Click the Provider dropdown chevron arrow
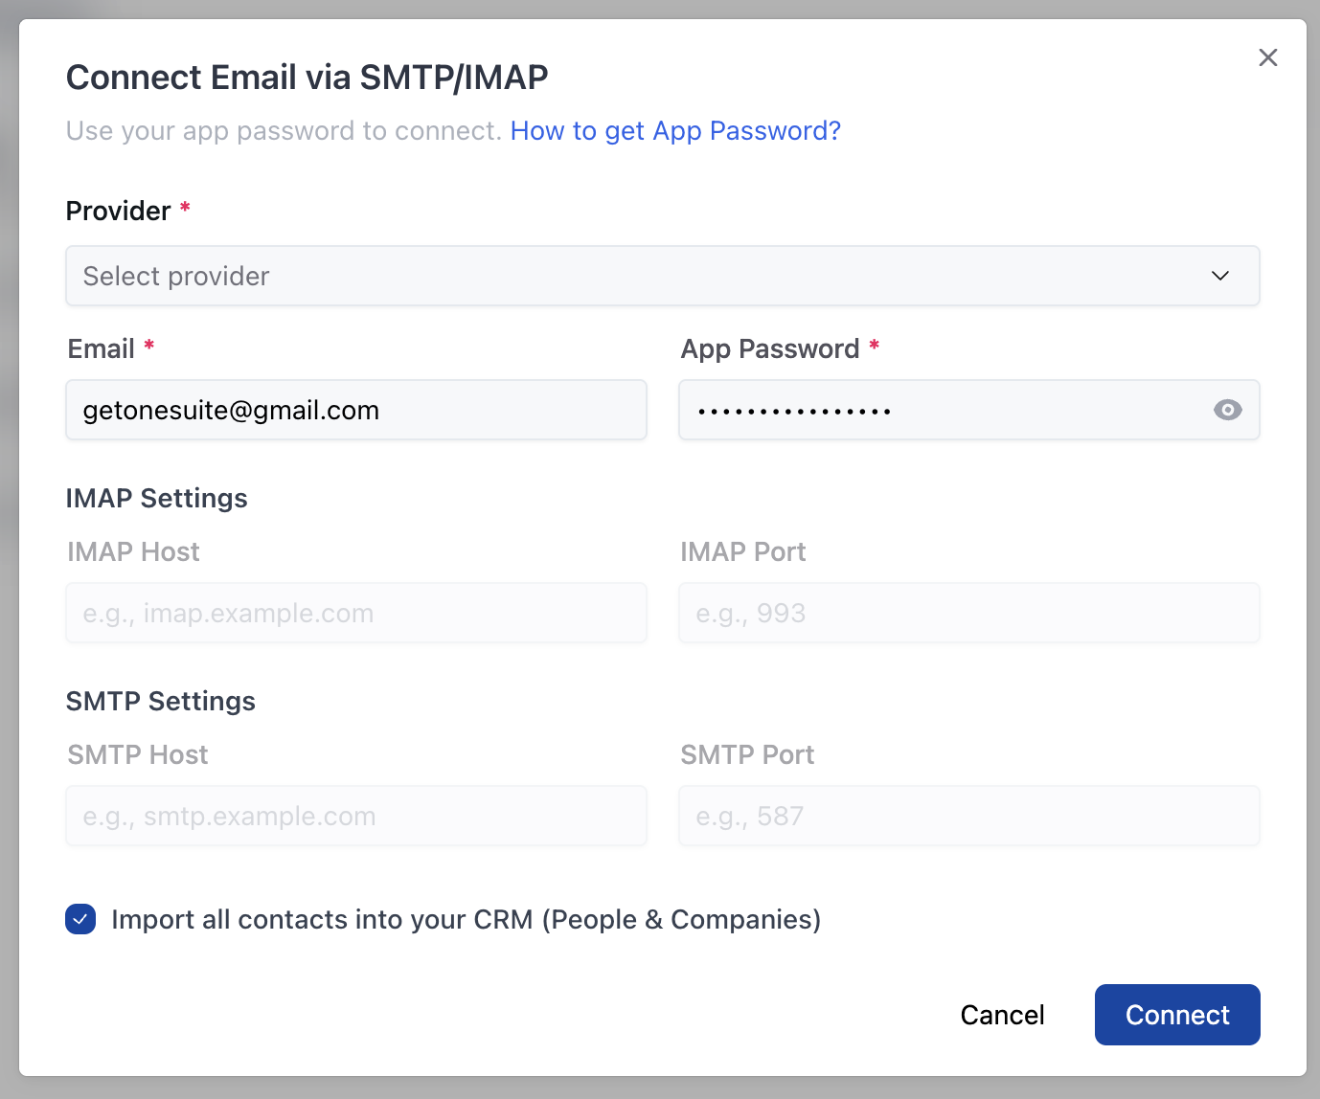 click(x=1219, y=276)
